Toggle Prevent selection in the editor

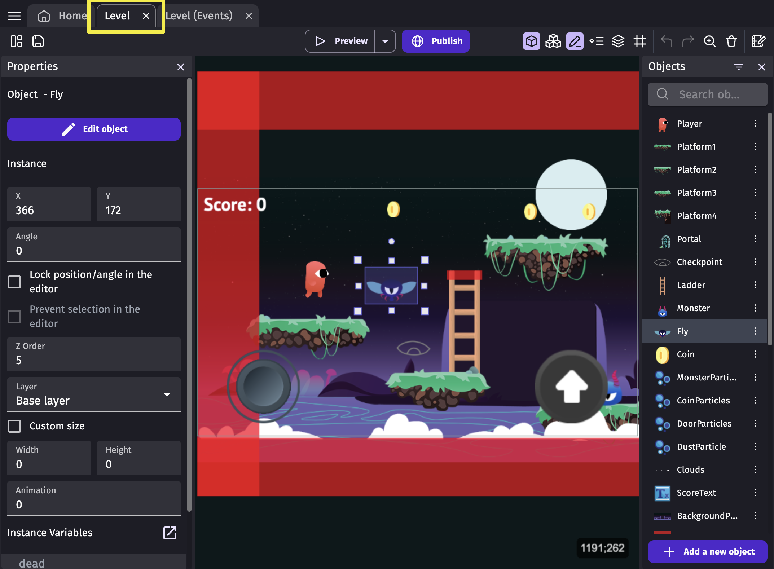[14, 316]
